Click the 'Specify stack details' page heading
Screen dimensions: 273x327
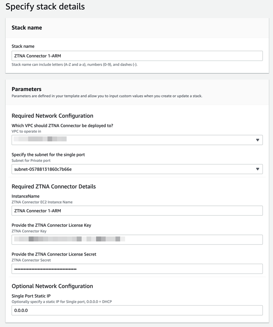[x=45, y=6]
